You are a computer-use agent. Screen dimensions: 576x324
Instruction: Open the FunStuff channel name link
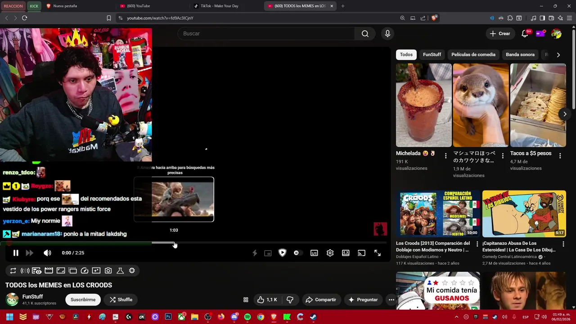(x=33, y=297)
